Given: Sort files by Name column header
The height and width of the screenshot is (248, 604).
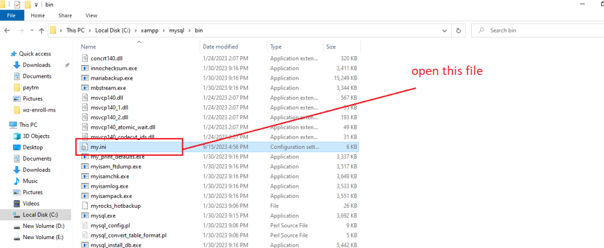Looking at the screenshot, I should [88, 46].
